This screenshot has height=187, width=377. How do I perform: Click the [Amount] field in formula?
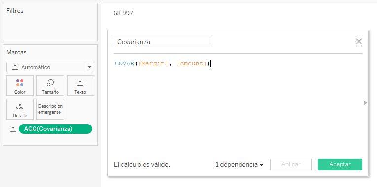pos(191,64)
